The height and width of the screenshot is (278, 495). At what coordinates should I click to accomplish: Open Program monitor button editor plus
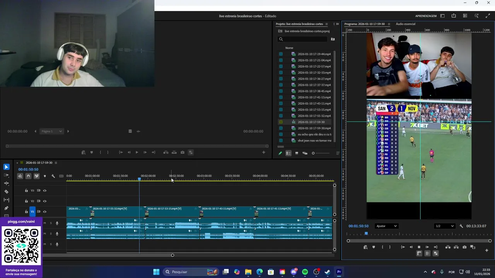click(486, 250)
